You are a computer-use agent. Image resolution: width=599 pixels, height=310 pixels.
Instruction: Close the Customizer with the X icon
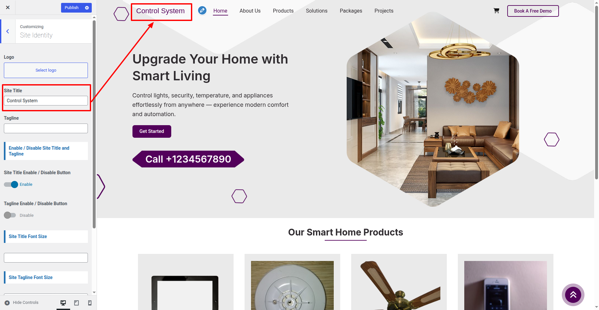click(x=8, y=7)
